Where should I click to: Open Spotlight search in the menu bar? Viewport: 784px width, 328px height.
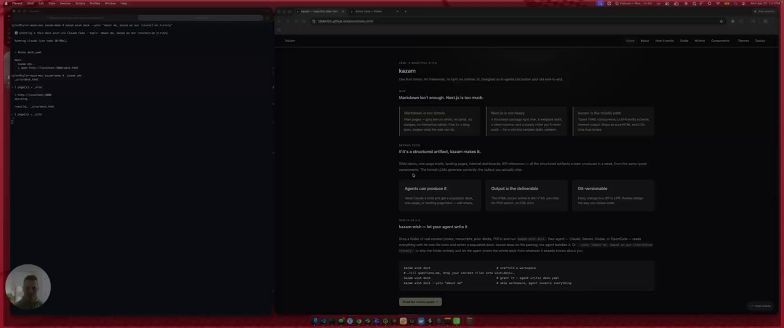[x=736, y=3]
